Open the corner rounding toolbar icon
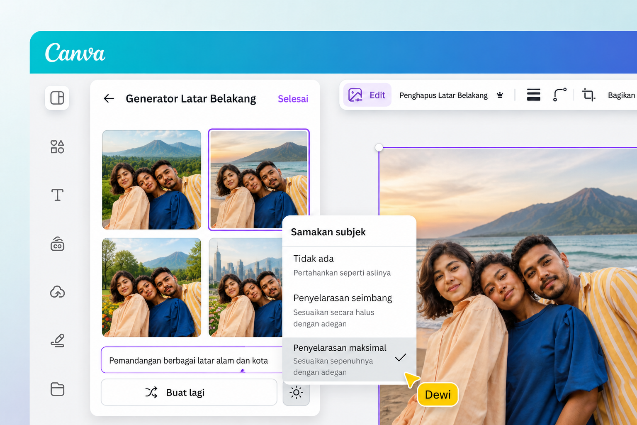This screenshot has width=637, height=425. point(559,95)
